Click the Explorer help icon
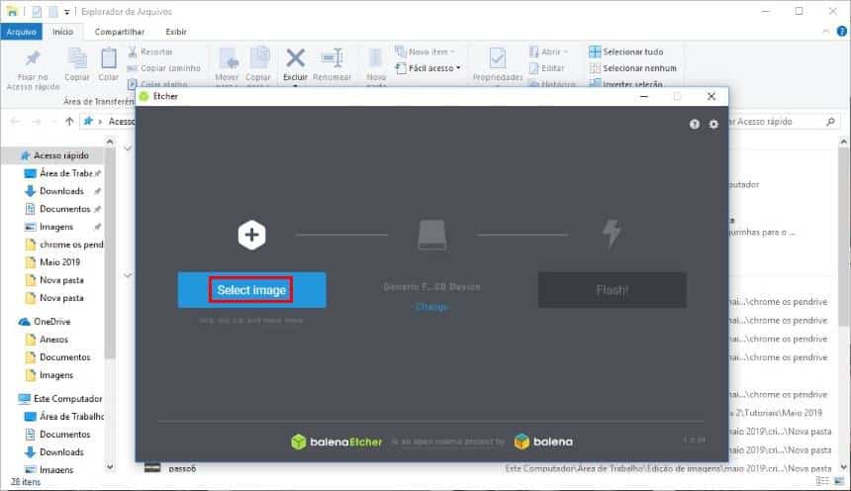Screen dimensions: 851x491 coord(842,32)
